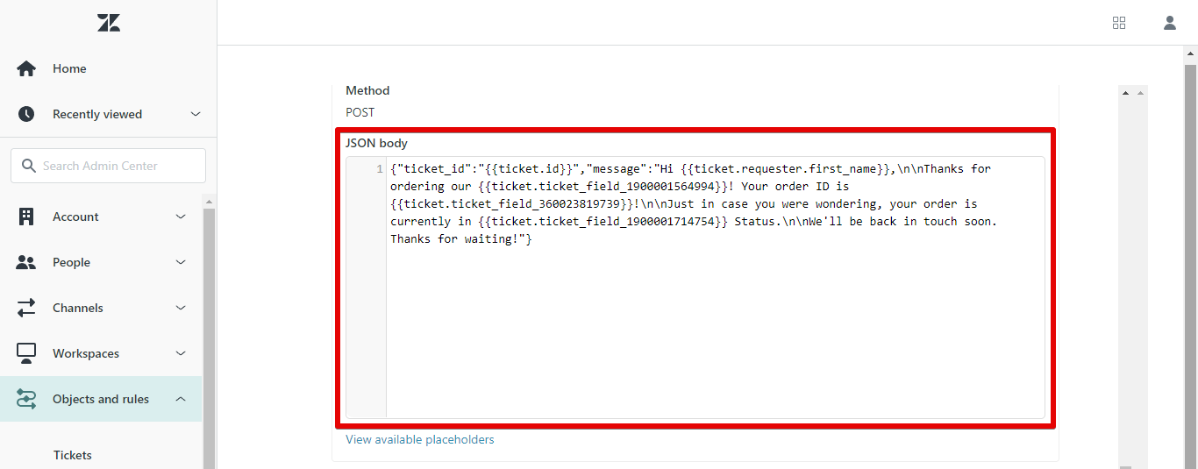The image size is (1198, 469).
Task: Click the Workspaces monitor icon
Action: point(26,353)
